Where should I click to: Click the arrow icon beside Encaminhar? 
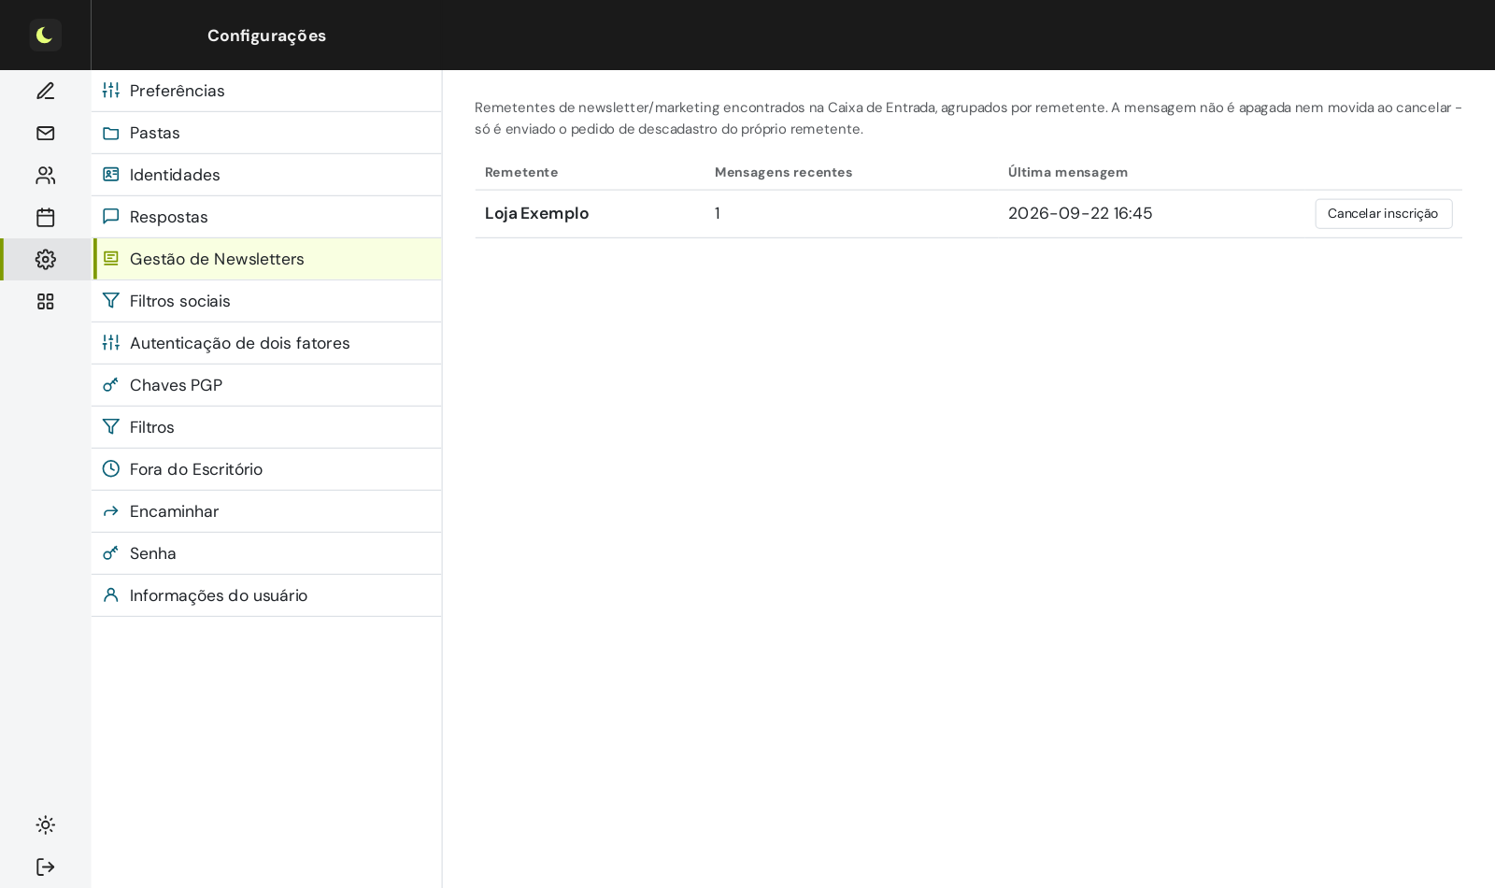pos(111,511)
